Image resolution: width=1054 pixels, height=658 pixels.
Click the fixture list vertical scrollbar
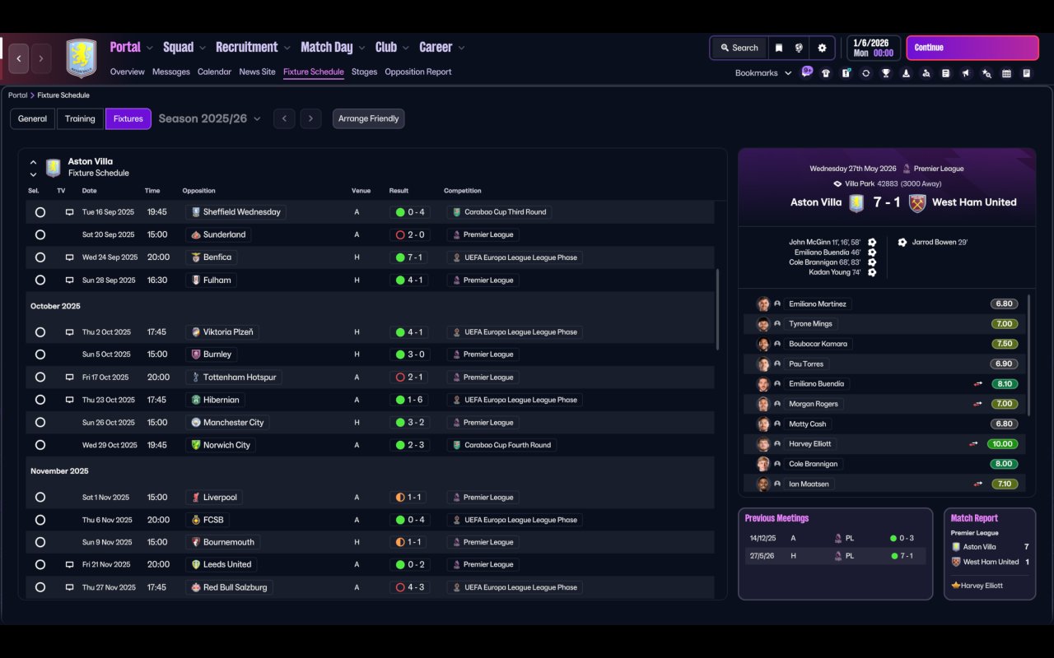pos(718,308)
